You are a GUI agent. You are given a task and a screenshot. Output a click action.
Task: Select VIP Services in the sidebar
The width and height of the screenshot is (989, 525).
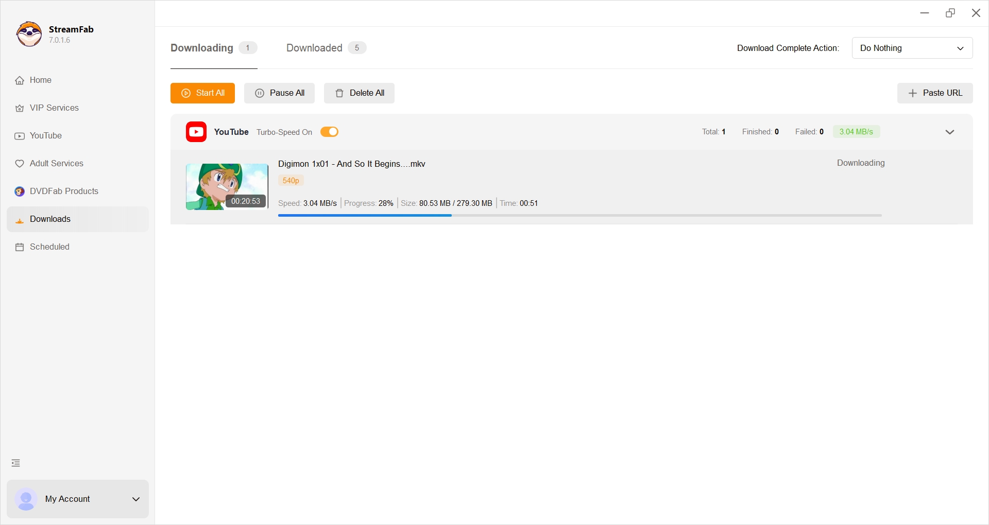coord(54,108)
